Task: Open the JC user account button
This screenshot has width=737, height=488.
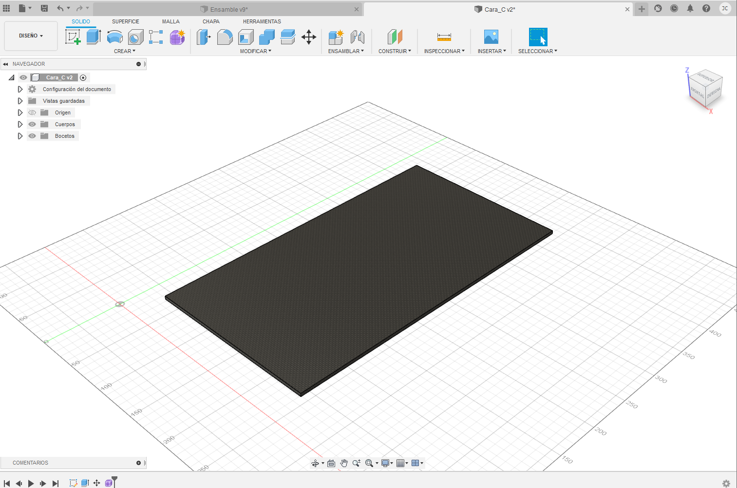Action: [x=725, y=8]
